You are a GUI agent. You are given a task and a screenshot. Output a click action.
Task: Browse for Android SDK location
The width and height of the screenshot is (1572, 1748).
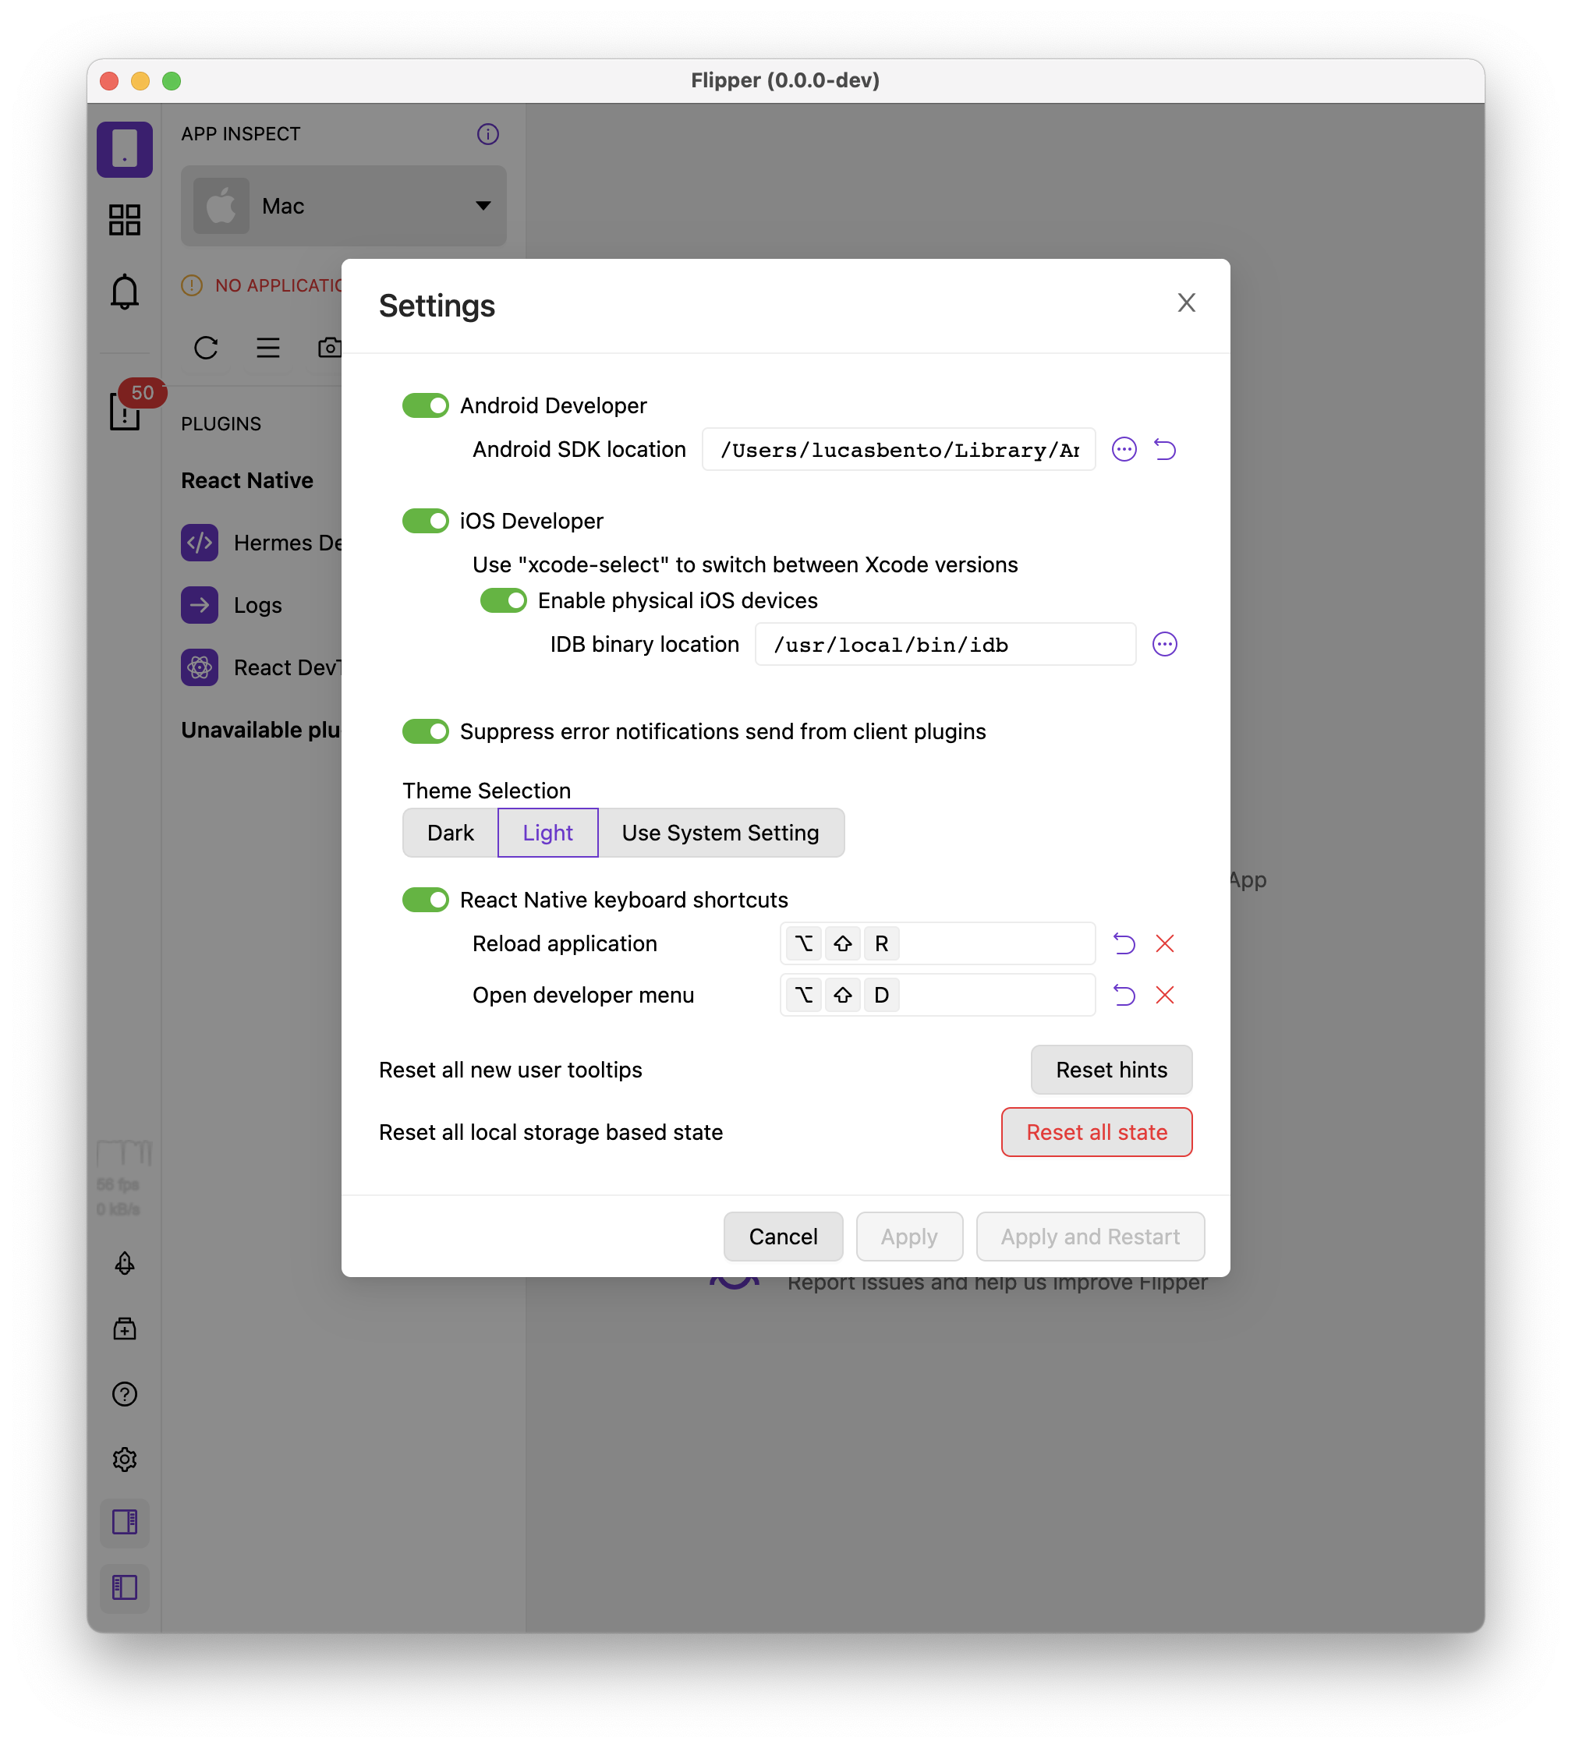point(1124,449)
